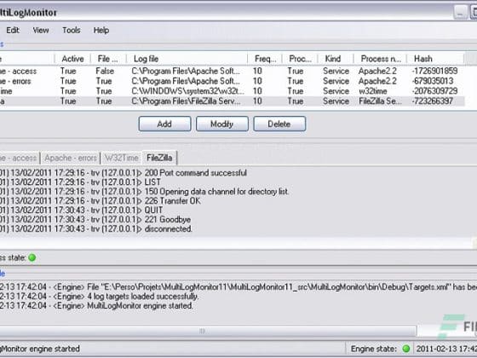Click the '200 Port command successful' log line

coord(124,173)
